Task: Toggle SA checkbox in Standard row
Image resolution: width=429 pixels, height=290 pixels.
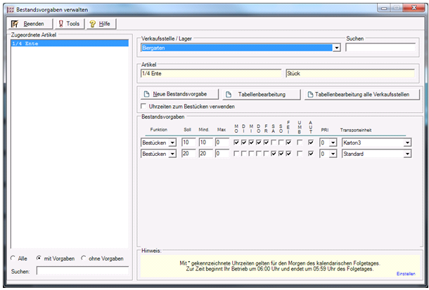Action: pyautogui.click(x=274, y=154)
